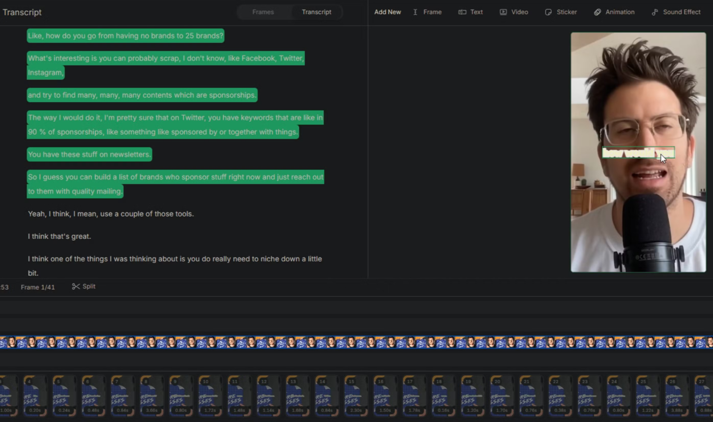
Task: Click the Frame icon in Add New toolbar
Action: (x=415, y=12)
